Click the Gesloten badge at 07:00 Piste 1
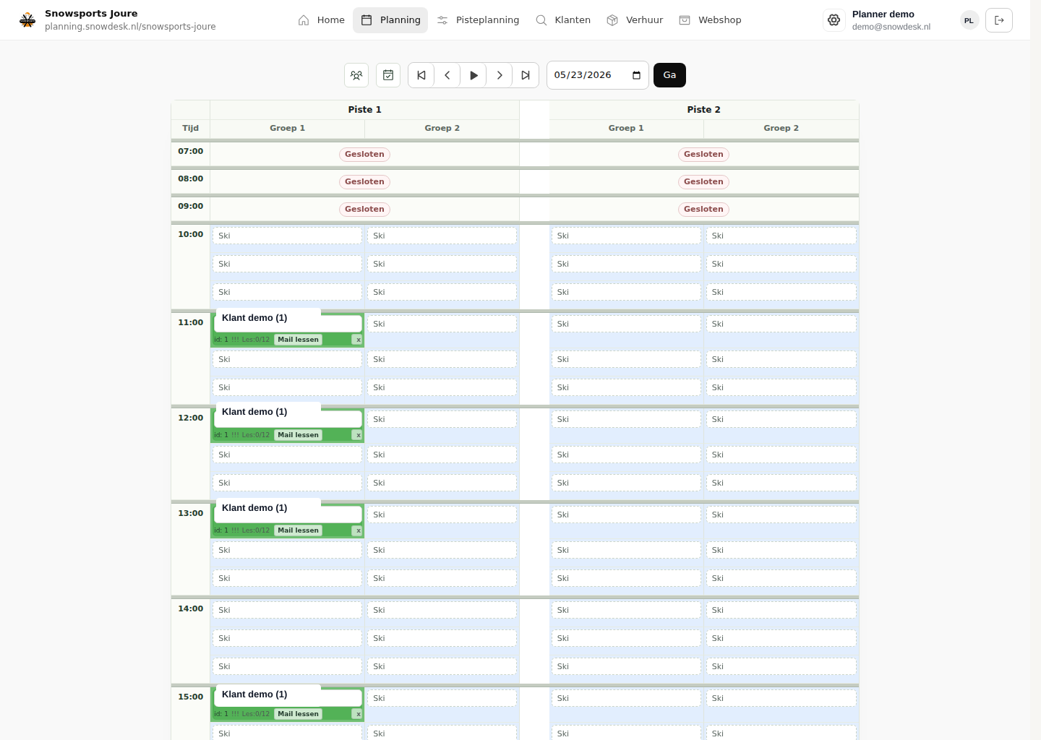1041x740 pixels. [x=364, y=154]
